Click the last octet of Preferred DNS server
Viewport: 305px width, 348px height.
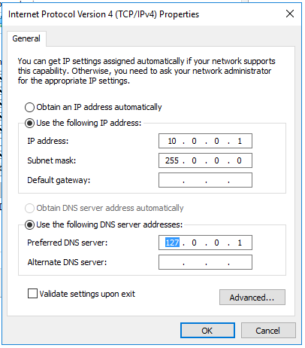pos(240,243)
